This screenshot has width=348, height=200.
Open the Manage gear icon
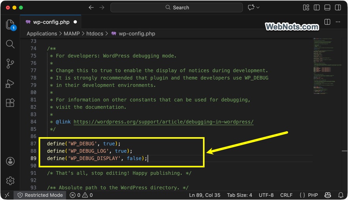click(x=10, y=181)
